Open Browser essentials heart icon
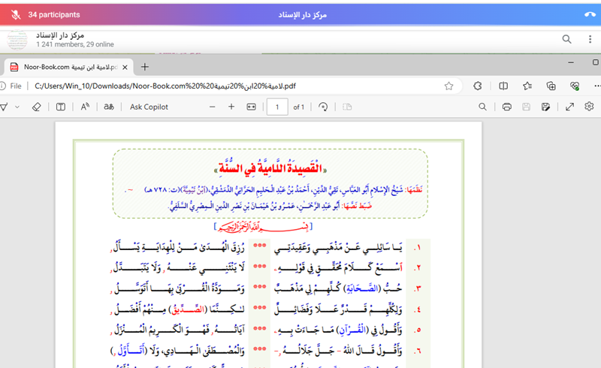The height and width of the screenshot is (368, 601). (575, 86)
